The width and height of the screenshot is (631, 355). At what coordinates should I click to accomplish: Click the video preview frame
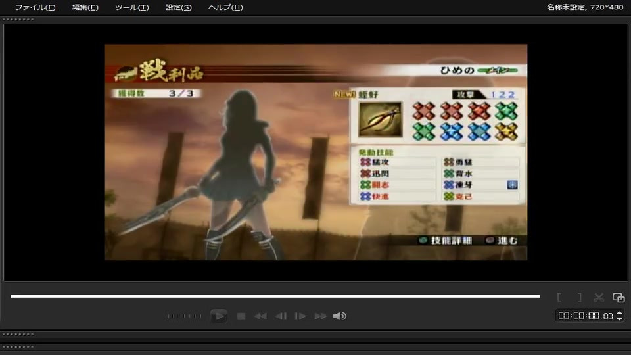pyautogui.click(x=315, y=152)
